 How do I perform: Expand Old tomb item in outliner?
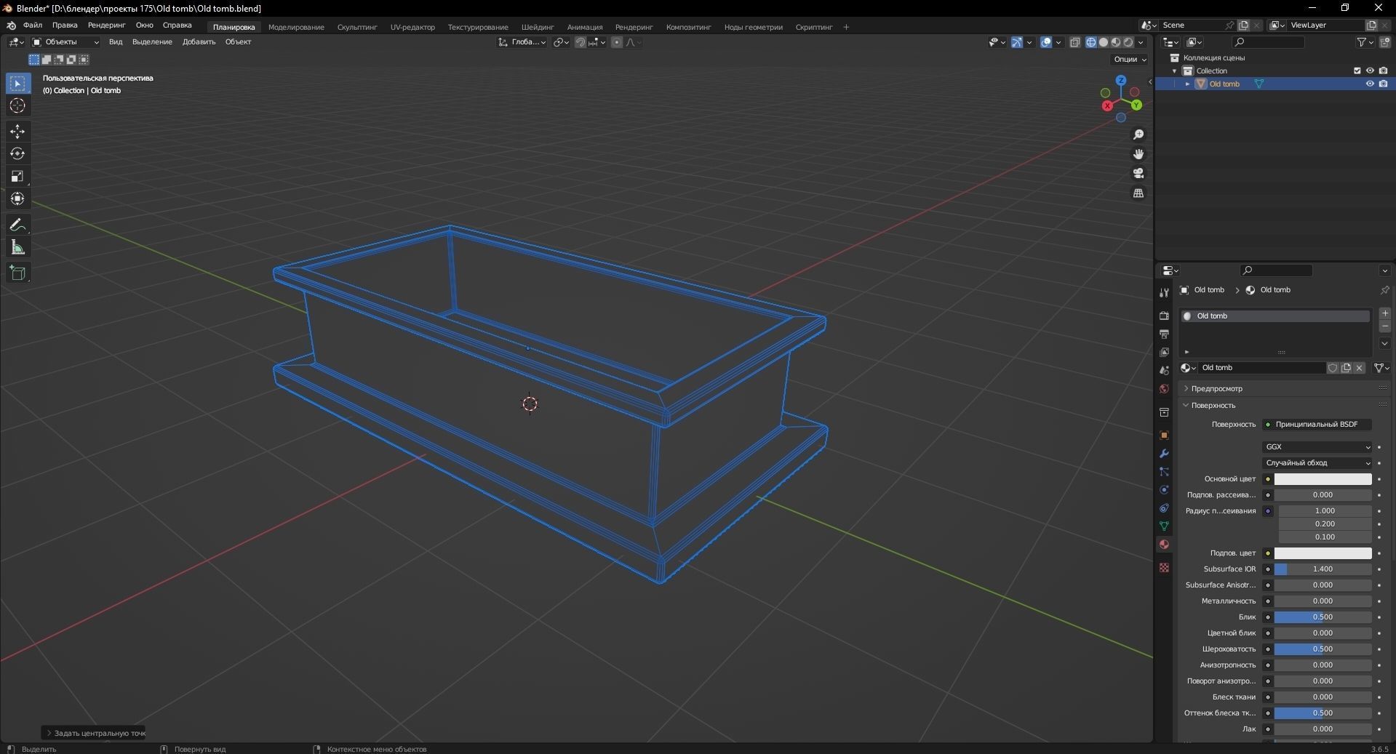1188,84
